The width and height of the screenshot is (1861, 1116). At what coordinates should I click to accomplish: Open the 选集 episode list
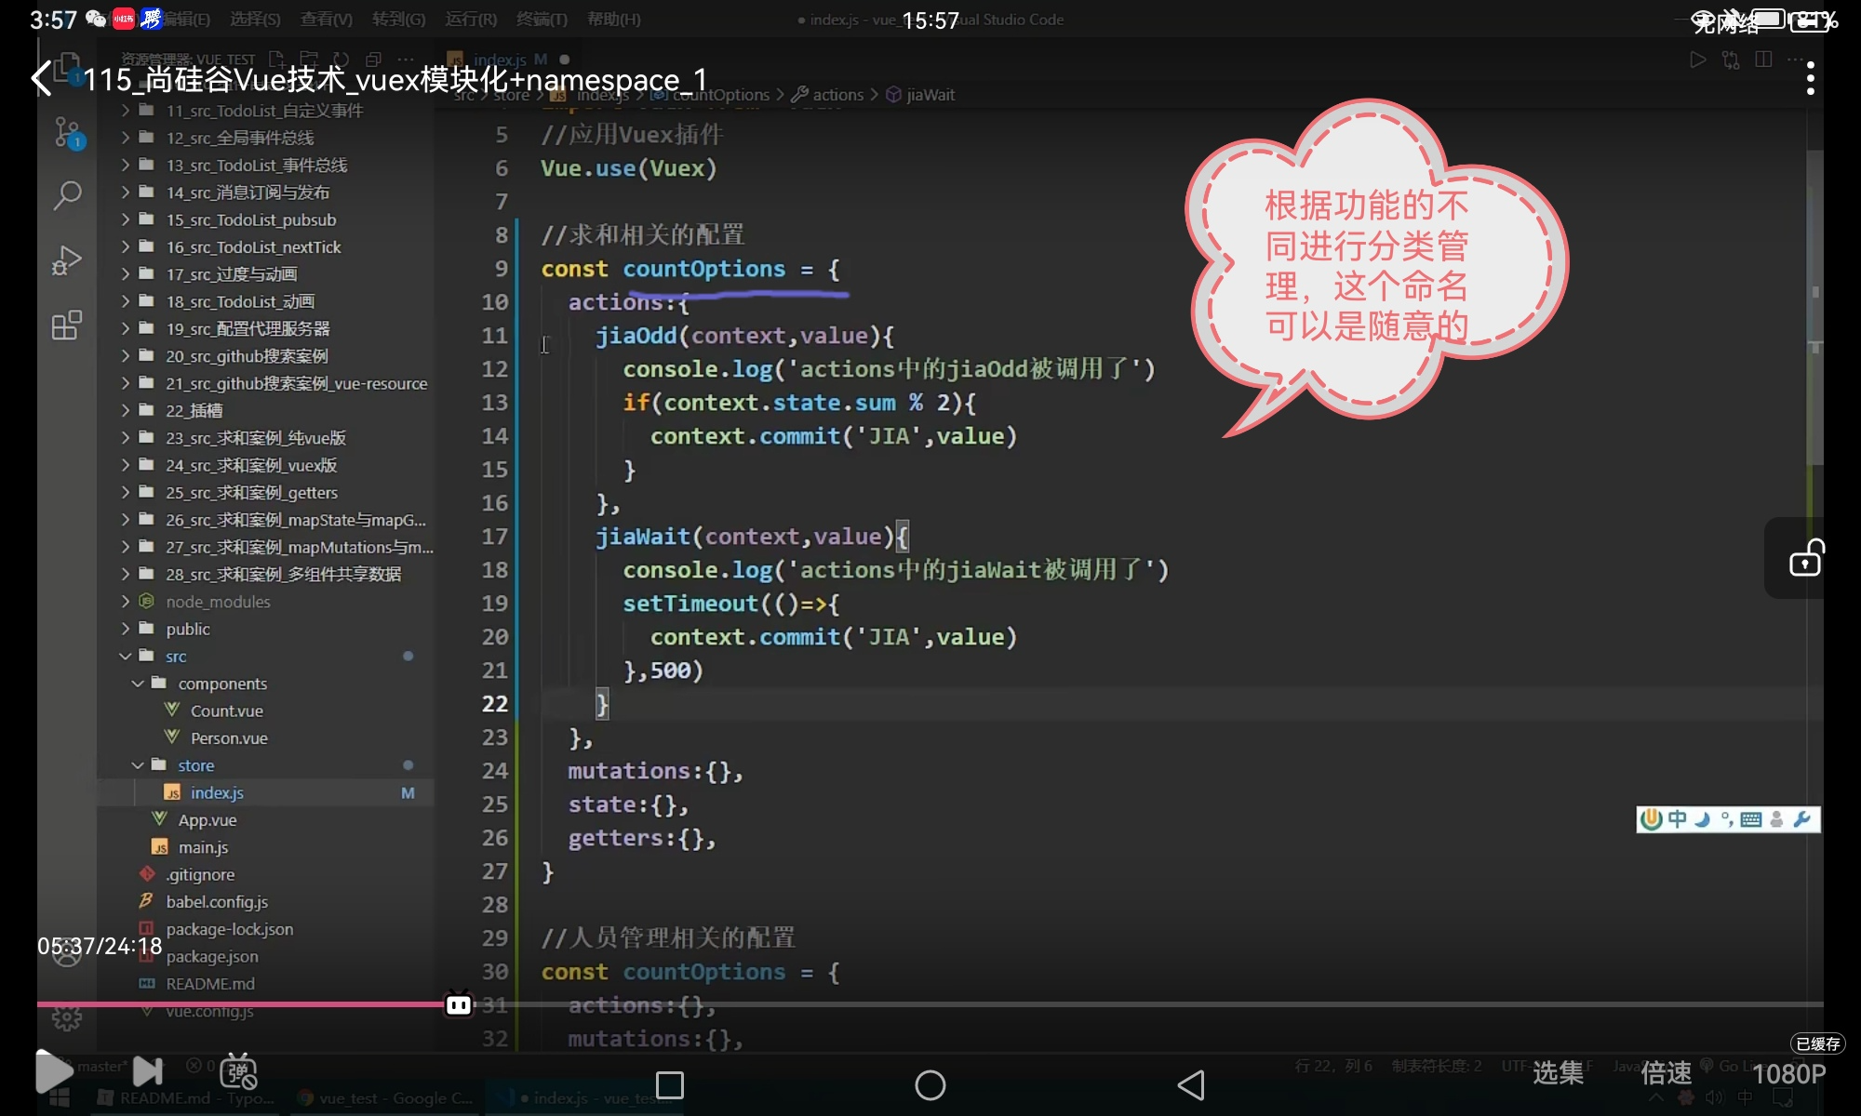[1558, 1073]
